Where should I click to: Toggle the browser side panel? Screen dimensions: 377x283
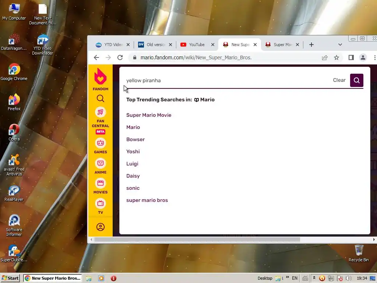351,57
